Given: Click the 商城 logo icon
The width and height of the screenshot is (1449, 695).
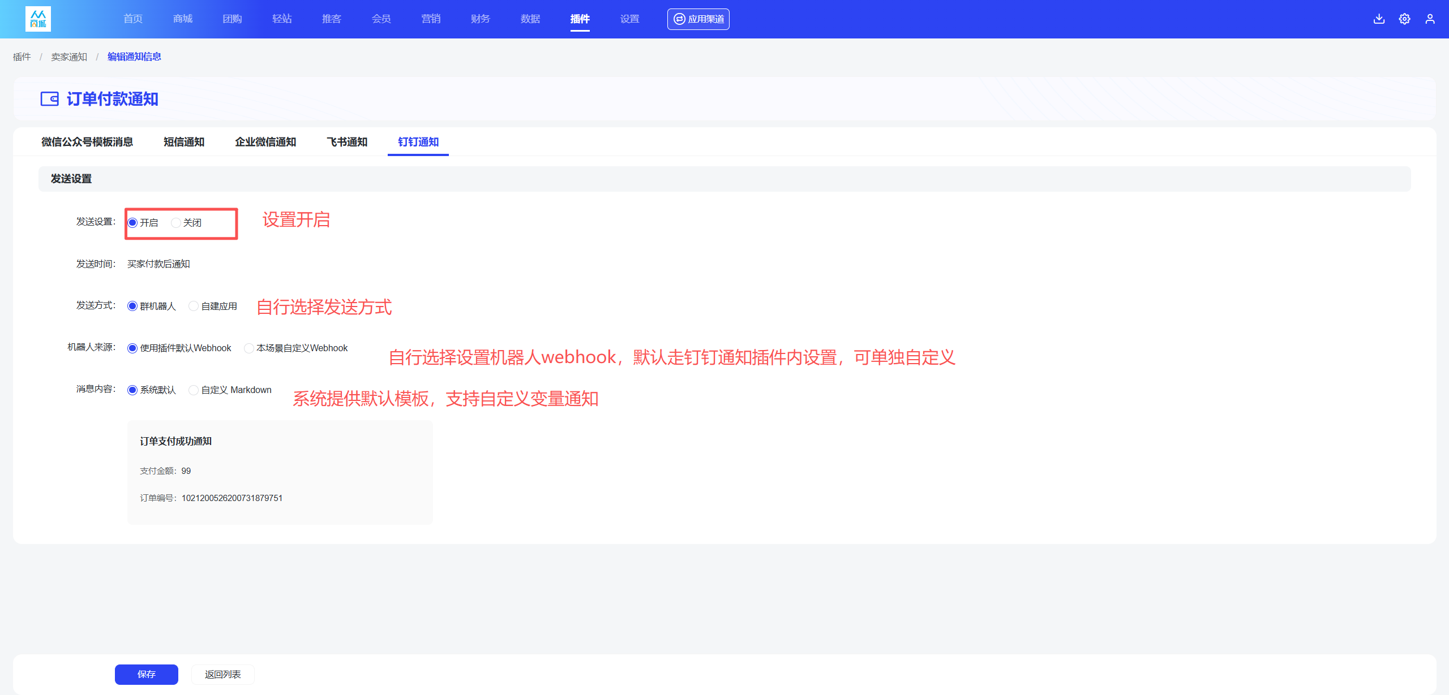Looking at the screenshot, I should pyautogui.click(x=38, y=19).
